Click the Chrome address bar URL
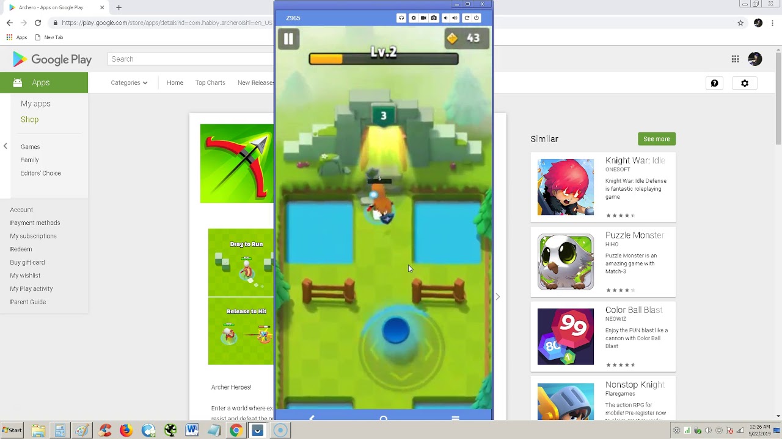782x439 pixels. point(167,23)
